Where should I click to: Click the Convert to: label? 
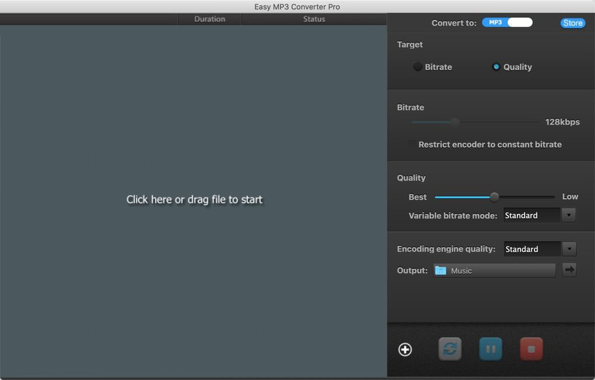[454, 23]
